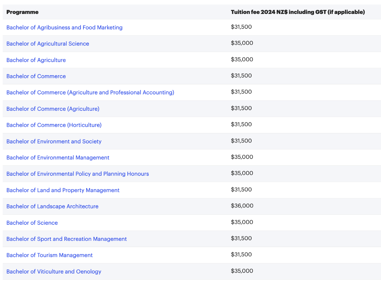Image resolution: width=381 pixels, height=283 pixels.
Task: Click the Programme column header
Action: point(22,12)
